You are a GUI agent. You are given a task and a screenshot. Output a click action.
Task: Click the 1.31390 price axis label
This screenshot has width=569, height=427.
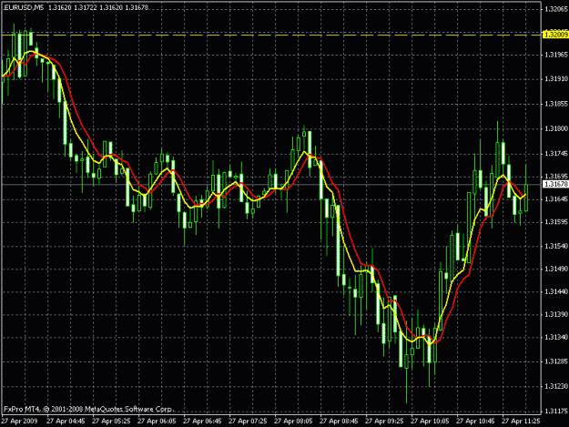click(x=556, y=314)
